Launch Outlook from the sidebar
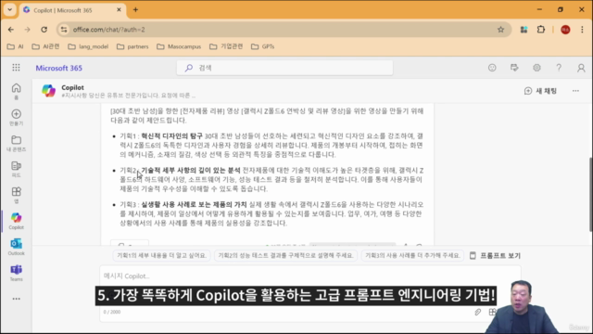 point(17,247)
